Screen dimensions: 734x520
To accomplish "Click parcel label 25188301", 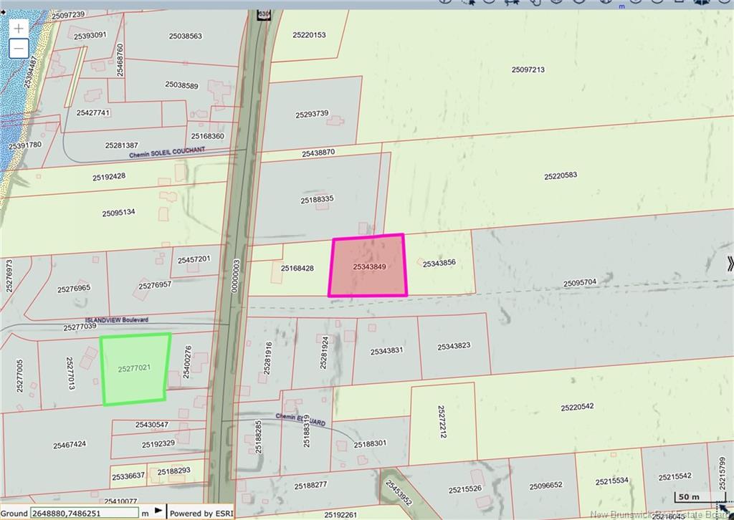I will (370, 444).
